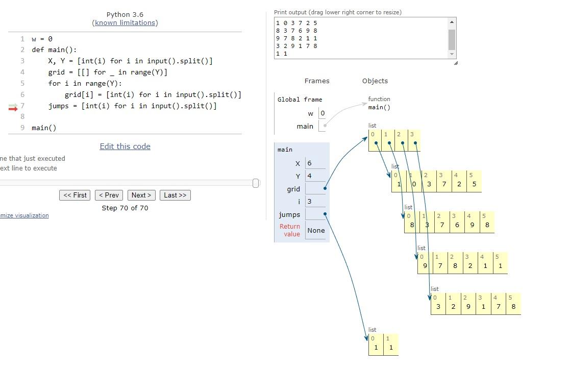Click the Next > step button
This screenshot has height=368, width=570.
point(141,195)
